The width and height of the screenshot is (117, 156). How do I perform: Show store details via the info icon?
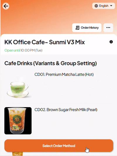pyautogui.click(x=111, y=42)
